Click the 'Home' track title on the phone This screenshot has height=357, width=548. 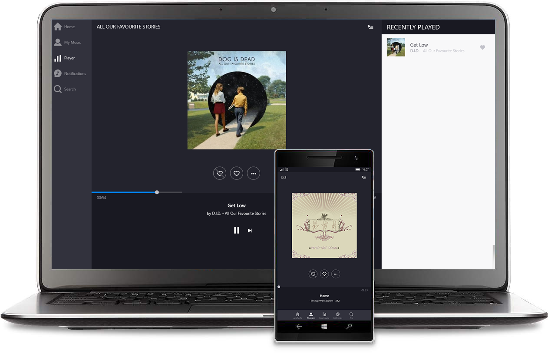[x=324, y=296]
